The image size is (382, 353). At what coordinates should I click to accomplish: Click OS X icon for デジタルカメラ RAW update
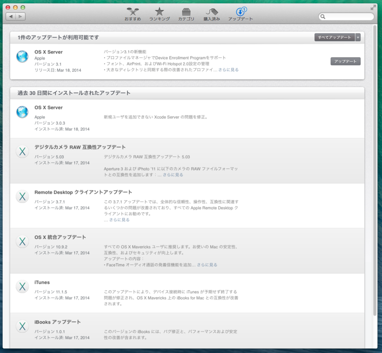22,151
